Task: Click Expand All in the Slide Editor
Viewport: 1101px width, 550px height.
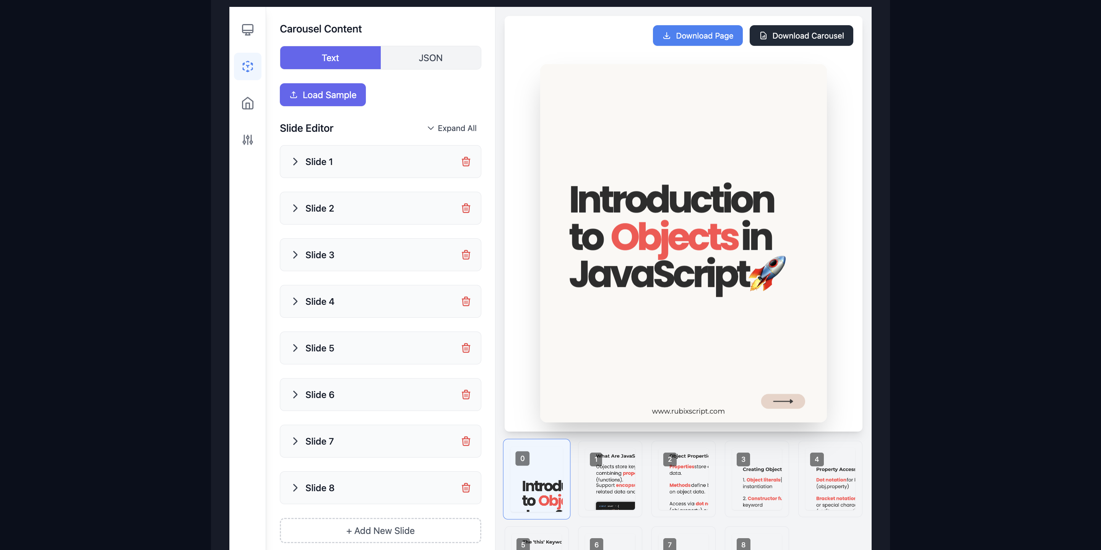Action: [452, 128]
